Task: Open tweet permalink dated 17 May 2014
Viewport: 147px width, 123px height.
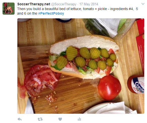Action: [89, 4]
